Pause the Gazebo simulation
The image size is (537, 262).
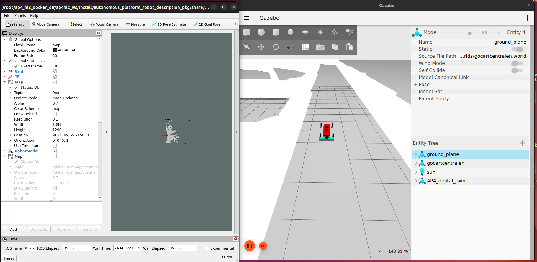[x=250, y=246]
